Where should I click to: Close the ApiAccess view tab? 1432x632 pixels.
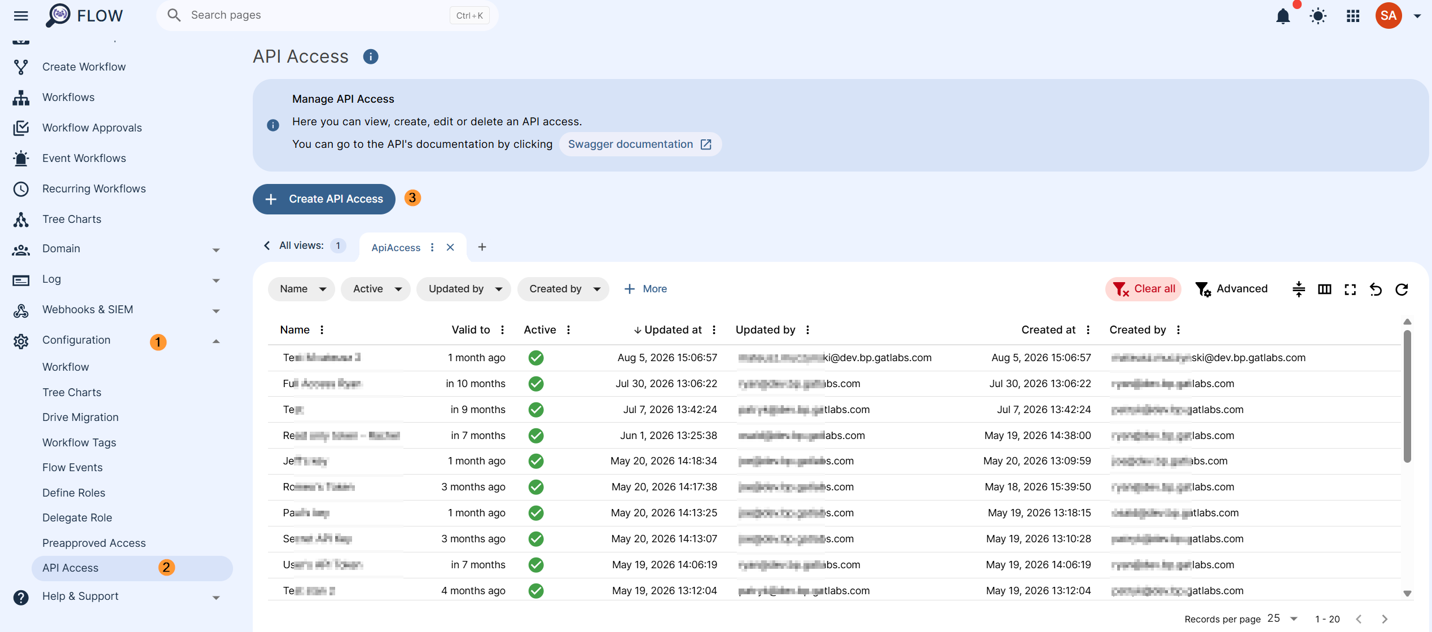(450, 248)
